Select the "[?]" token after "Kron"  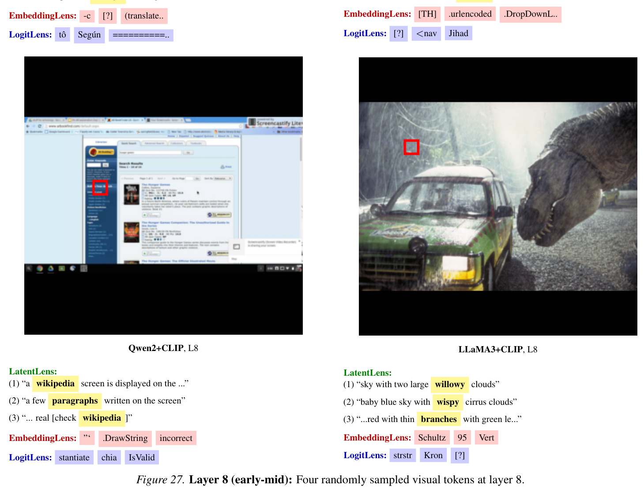tap(460, 456)
